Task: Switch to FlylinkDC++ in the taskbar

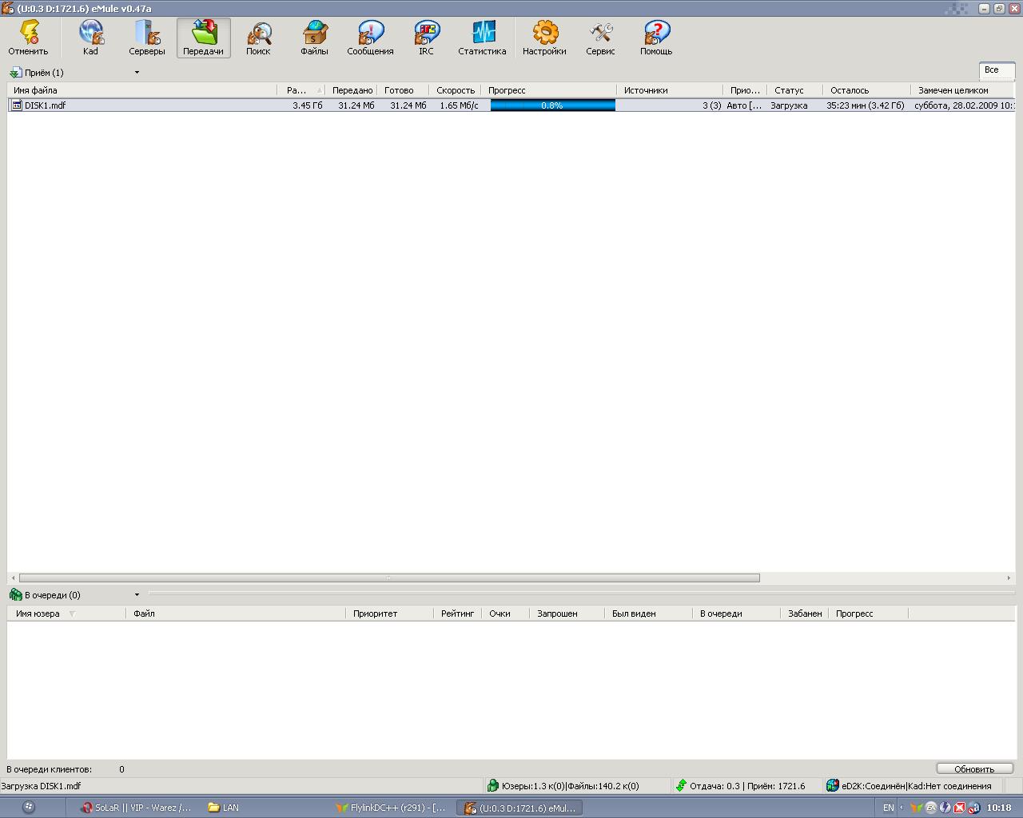Action: pos(391,808)
